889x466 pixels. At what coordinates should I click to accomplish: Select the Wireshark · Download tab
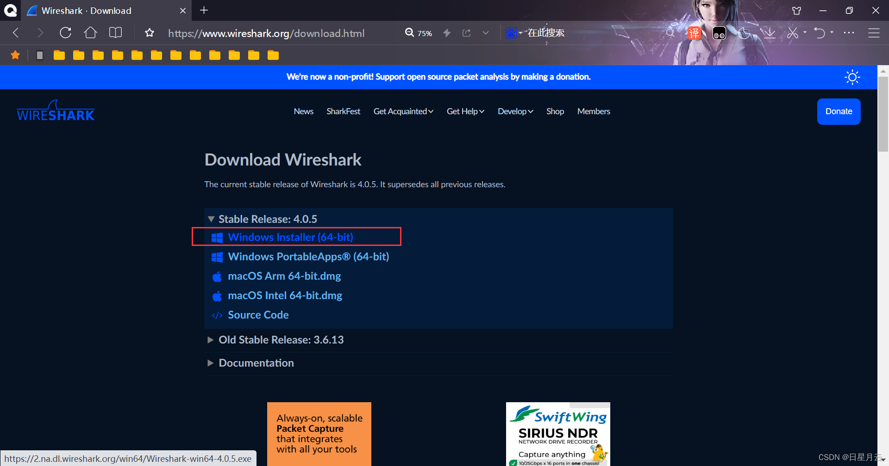106,10
